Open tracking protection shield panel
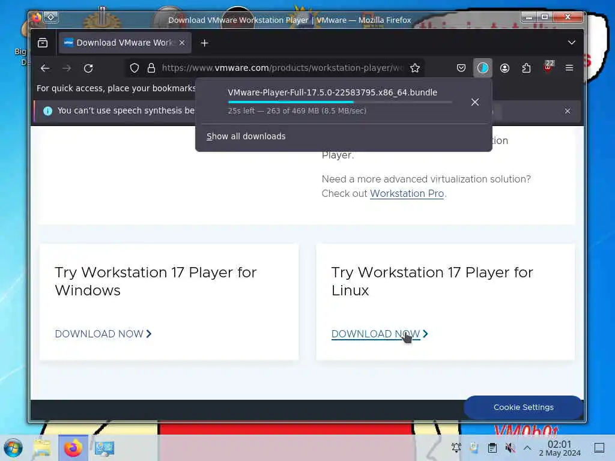 135,68
